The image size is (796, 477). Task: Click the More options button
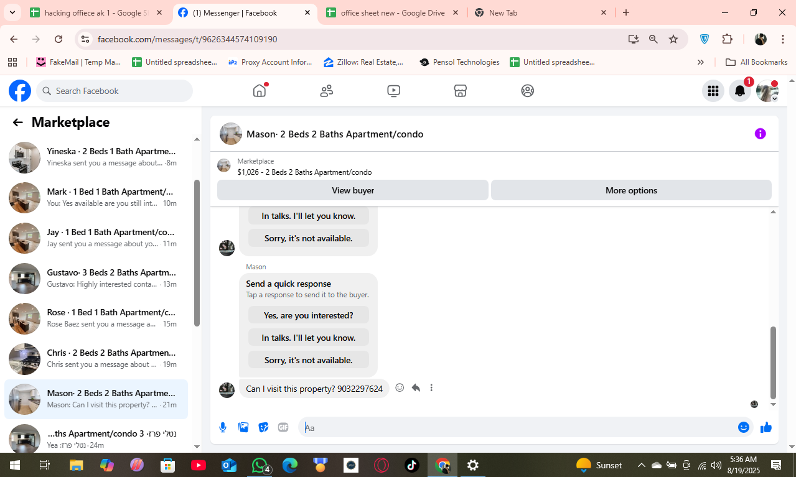click(x=631, y=190)
